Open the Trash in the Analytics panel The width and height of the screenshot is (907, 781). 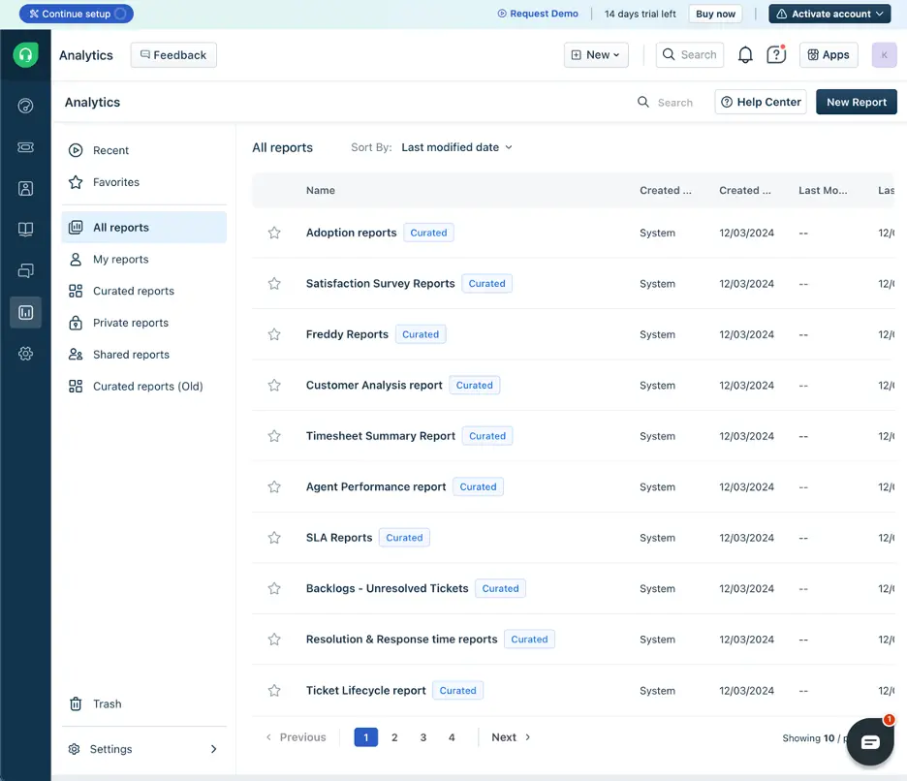(x=107, y=703)
